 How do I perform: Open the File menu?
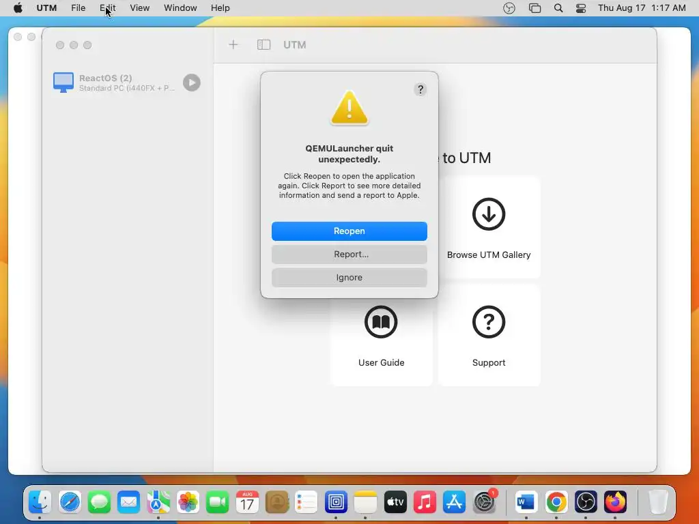click(x=78, y=8)
